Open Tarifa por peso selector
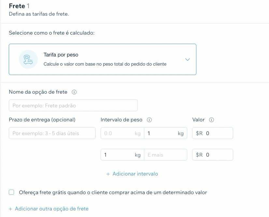The image size is (269, 217). pyautogui.click(x=102, y=59)
